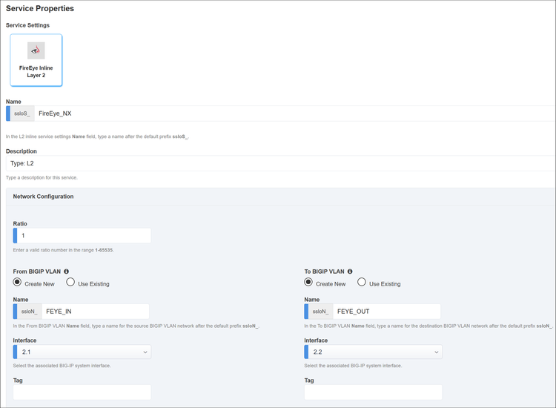
Task: Click the Service Properties heading
Action: coord(40,8)
